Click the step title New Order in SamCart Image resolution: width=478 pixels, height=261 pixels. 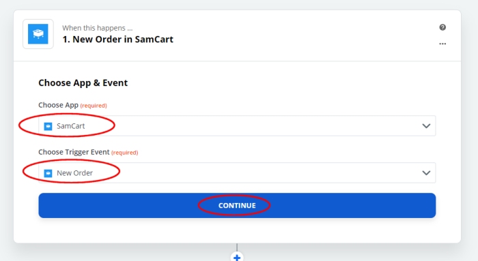[117, 40]
